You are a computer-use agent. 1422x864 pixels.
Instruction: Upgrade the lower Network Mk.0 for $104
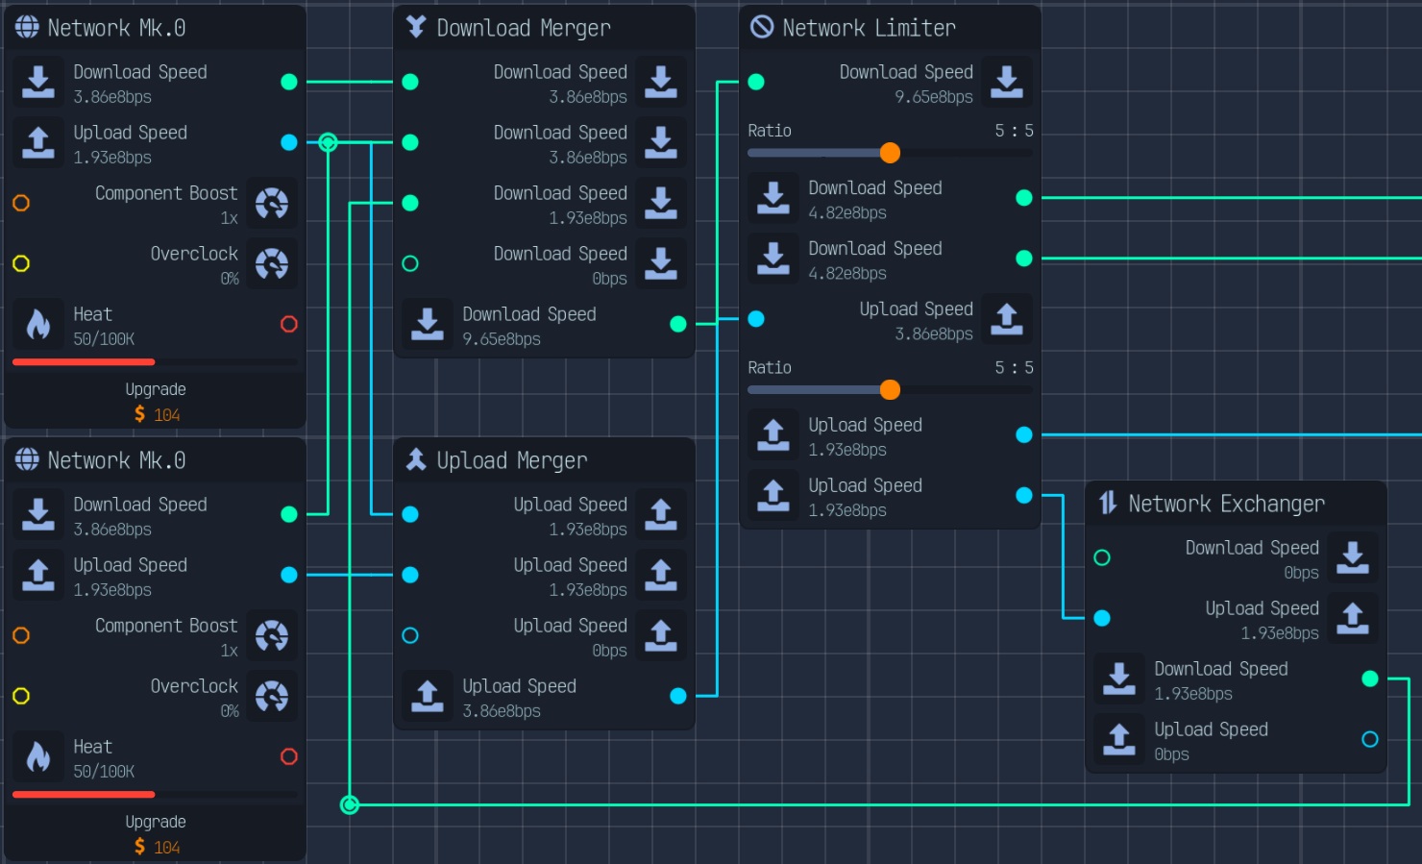coord(156,834)
